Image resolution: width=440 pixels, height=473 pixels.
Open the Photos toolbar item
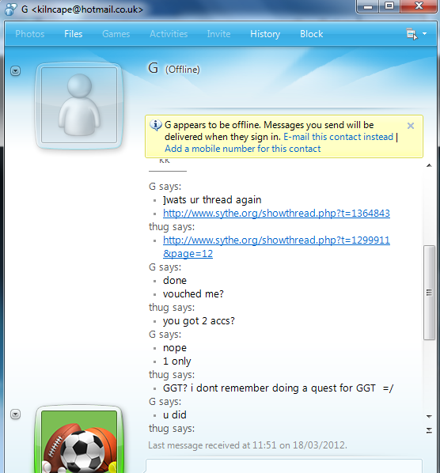pyautogui.click(x=30, y=34)
